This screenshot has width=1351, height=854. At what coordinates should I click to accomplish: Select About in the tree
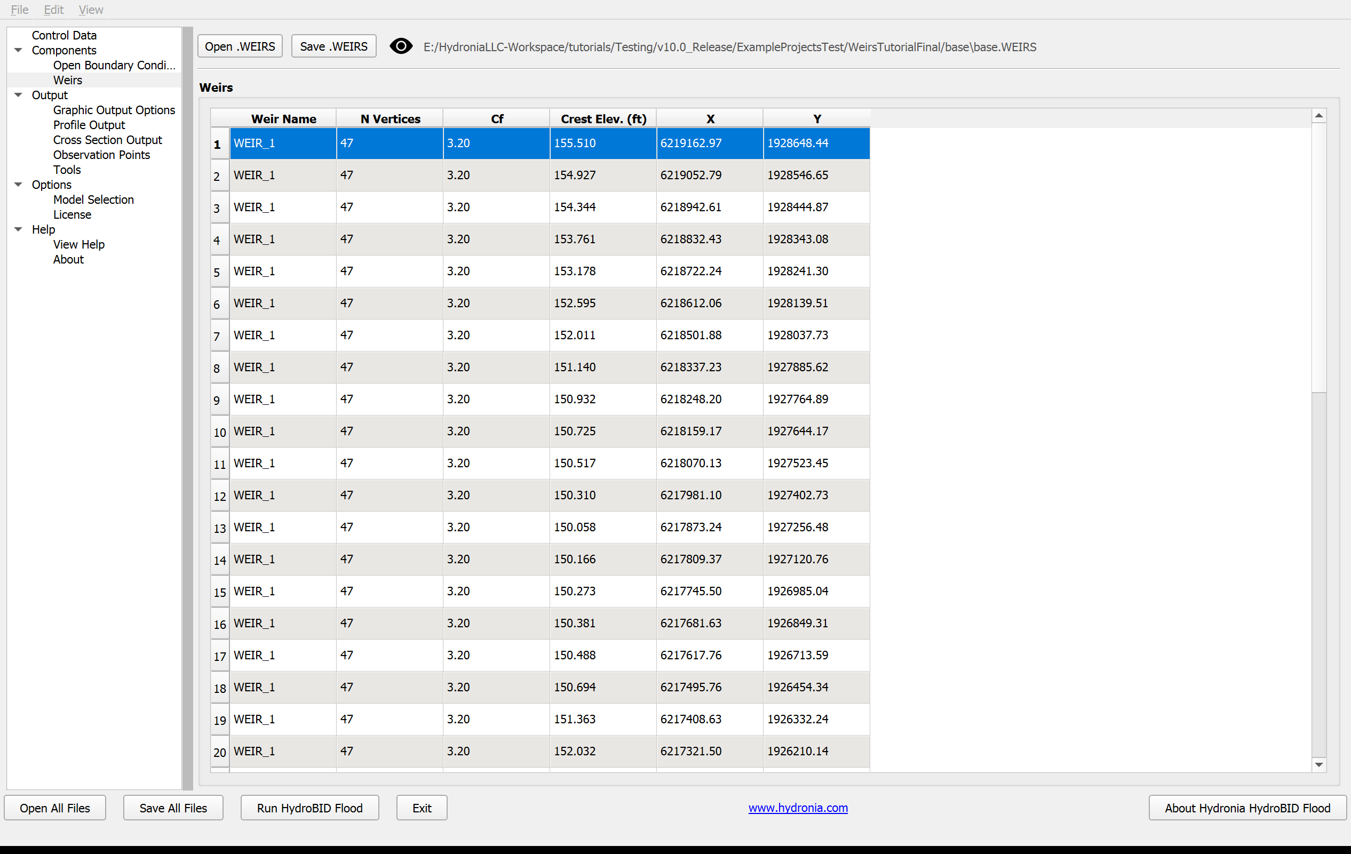[68, 260]
